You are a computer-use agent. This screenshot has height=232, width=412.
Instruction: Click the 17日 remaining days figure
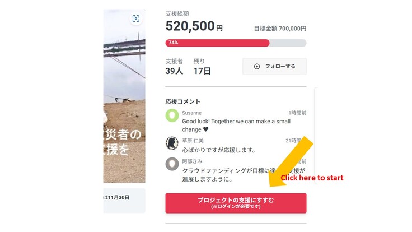pyautogui.click(x=202, y=71)
